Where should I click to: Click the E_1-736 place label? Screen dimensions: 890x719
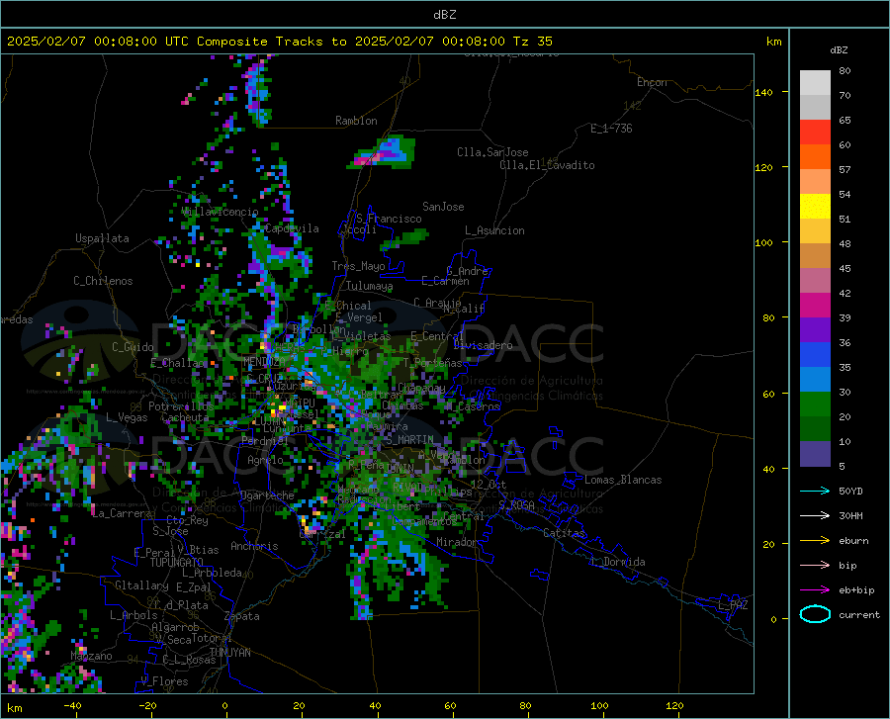[611, 129]
